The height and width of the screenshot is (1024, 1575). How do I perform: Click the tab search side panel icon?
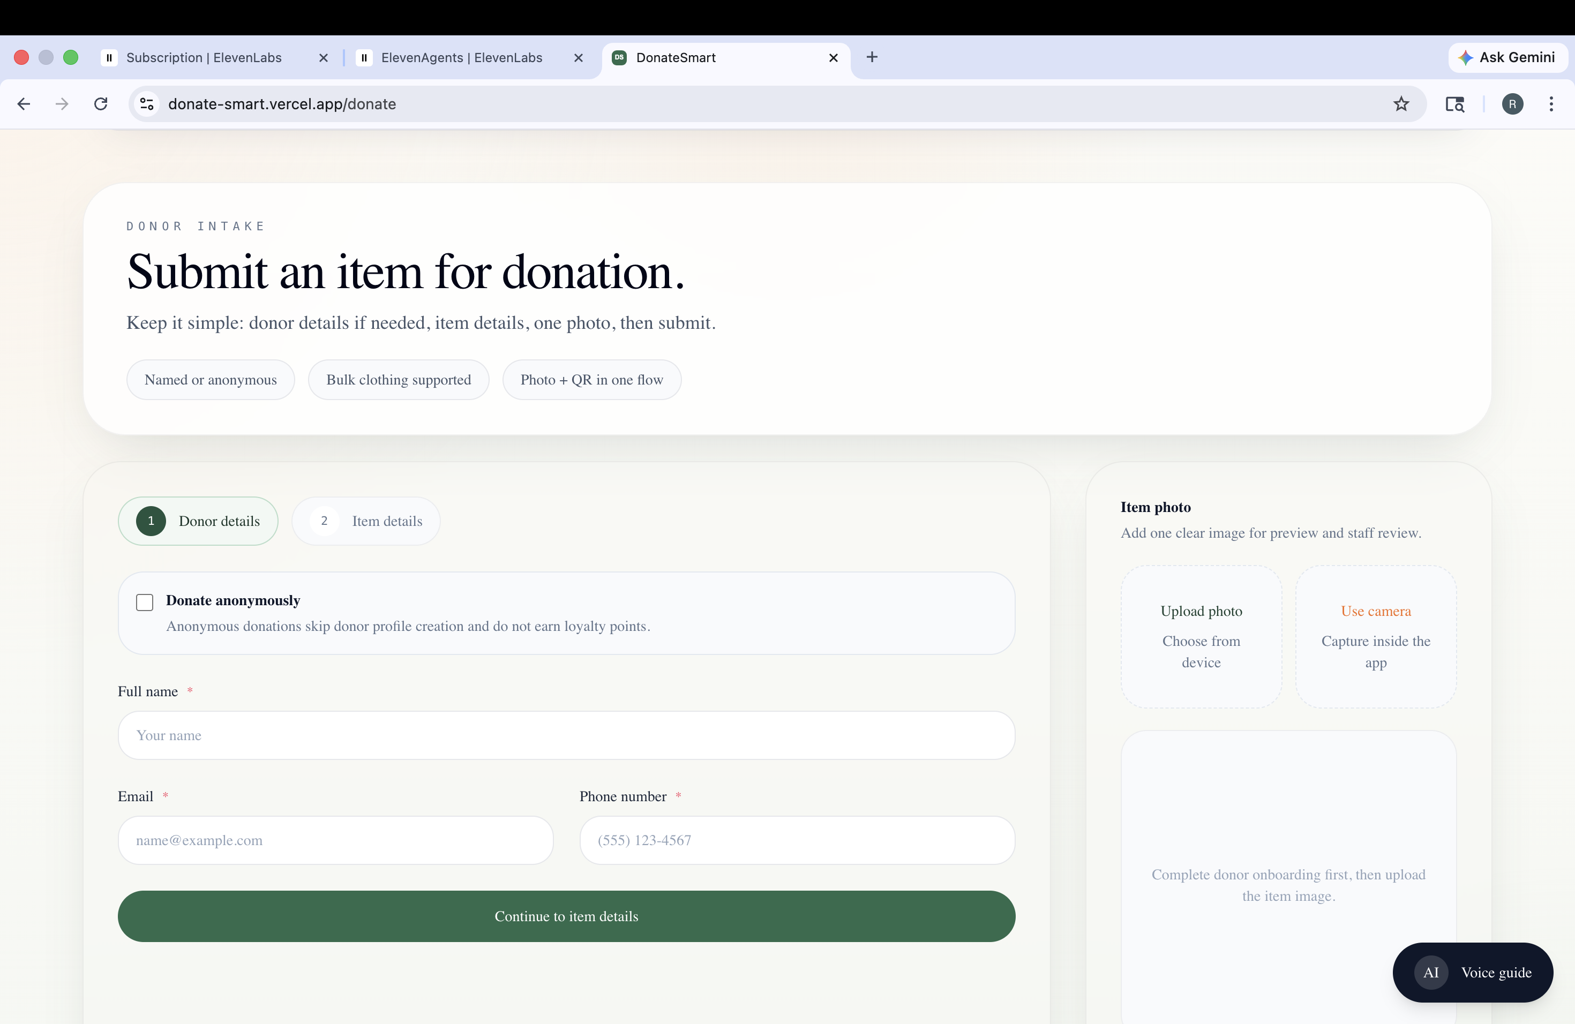click(1454, 104)
